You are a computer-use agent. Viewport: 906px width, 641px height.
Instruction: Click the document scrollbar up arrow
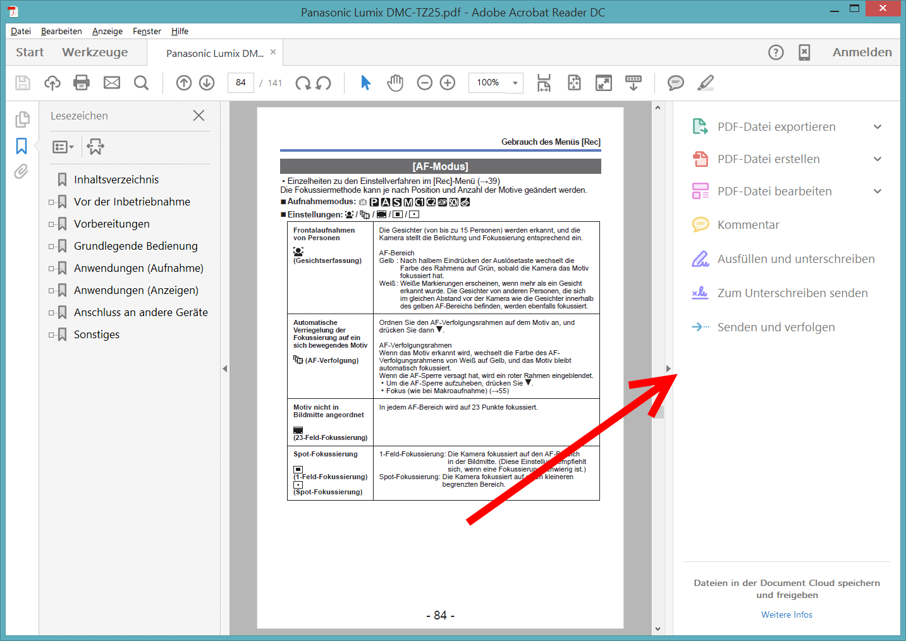[658, 107]
